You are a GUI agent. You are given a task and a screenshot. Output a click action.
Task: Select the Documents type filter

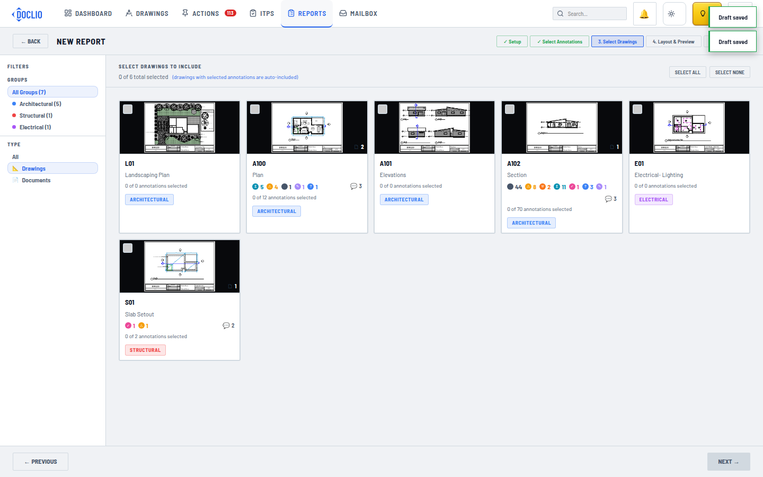tap(52, 180)
